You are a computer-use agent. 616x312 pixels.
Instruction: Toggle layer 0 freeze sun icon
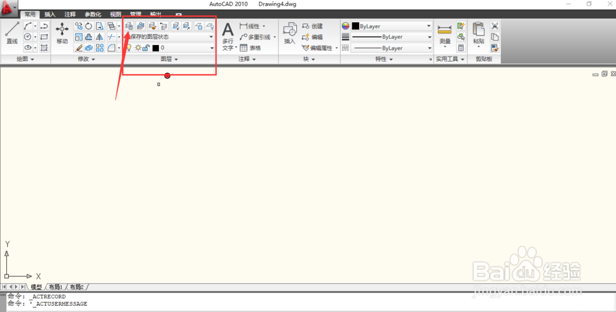click(x=138, y=48)
